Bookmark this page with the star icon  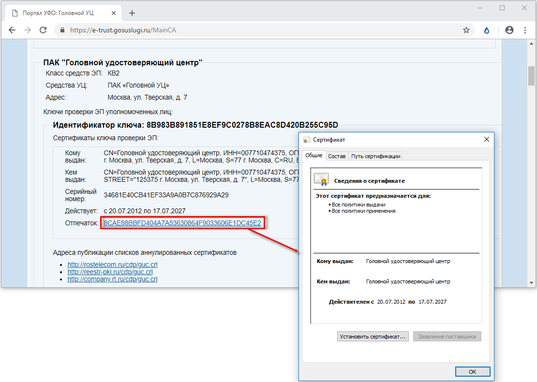[466, 30]
